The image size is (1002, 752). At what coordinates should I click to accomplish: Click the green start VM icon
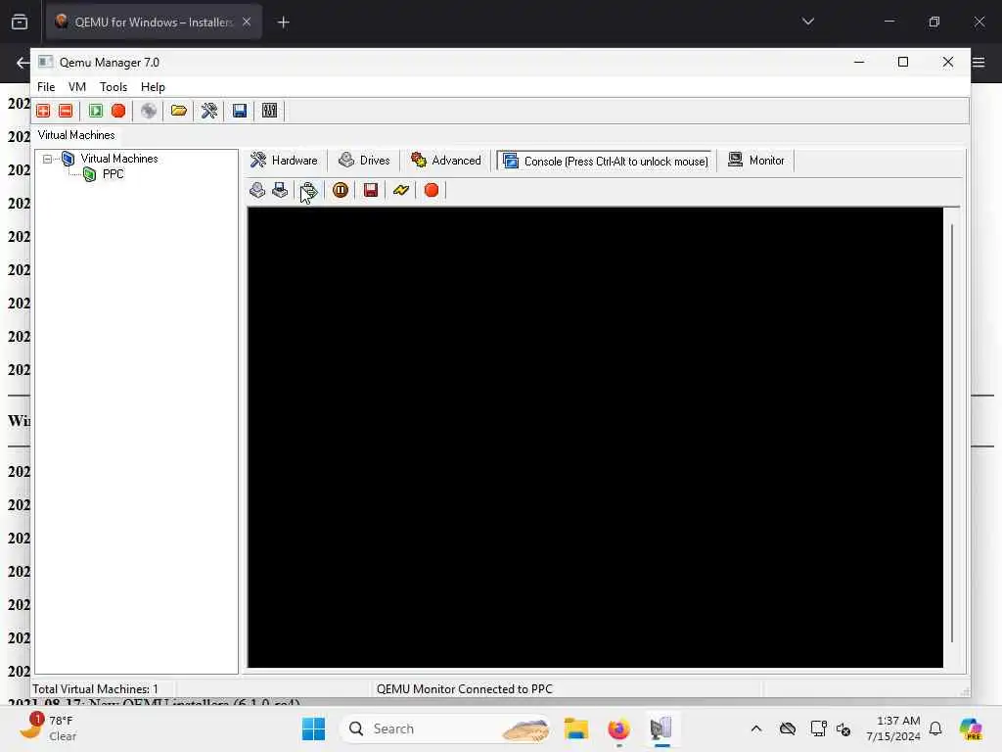point(96,111)
